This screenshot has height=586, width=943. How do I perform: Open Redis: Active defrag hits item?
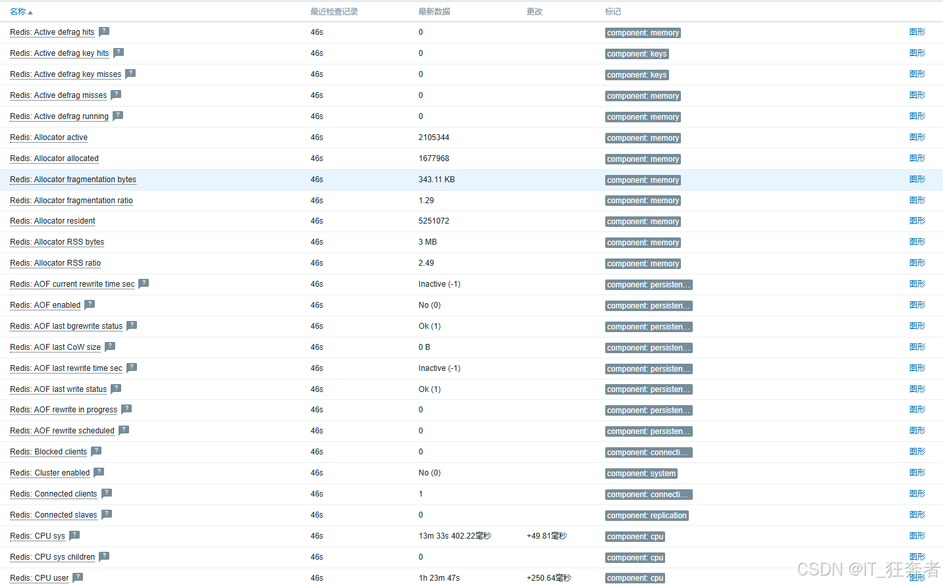click(x=52, y=32)
